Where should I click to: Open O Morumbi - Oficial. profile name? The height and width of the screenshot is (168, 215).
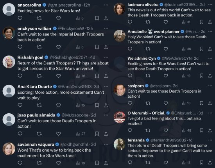pyautogui.click(x=146, y=113)
